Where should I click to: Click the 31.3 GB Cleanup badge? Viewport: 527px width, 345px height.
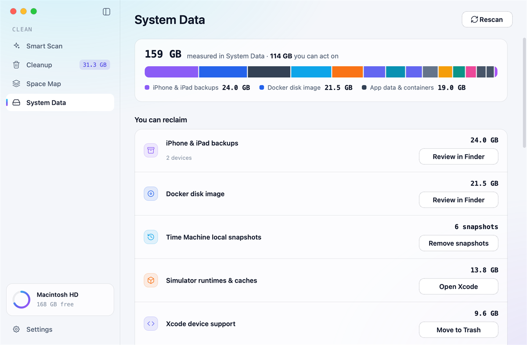point(95,65)
